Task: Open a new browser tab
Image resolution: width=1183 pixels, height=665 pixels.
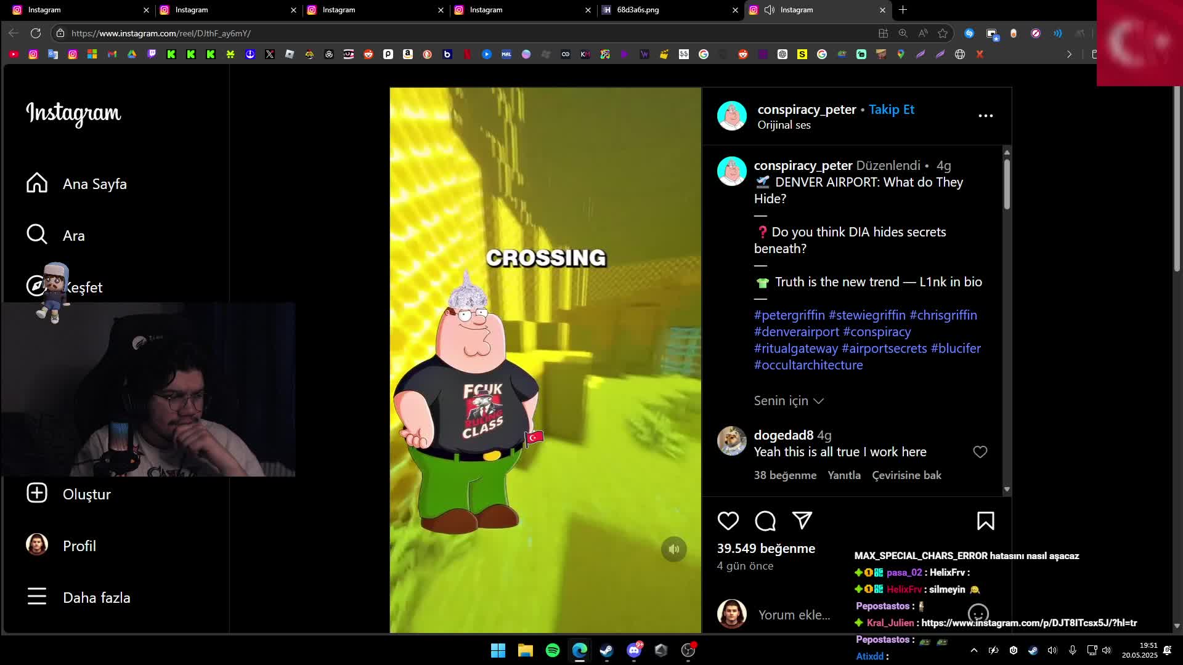Action: click(x=903, y=10)
